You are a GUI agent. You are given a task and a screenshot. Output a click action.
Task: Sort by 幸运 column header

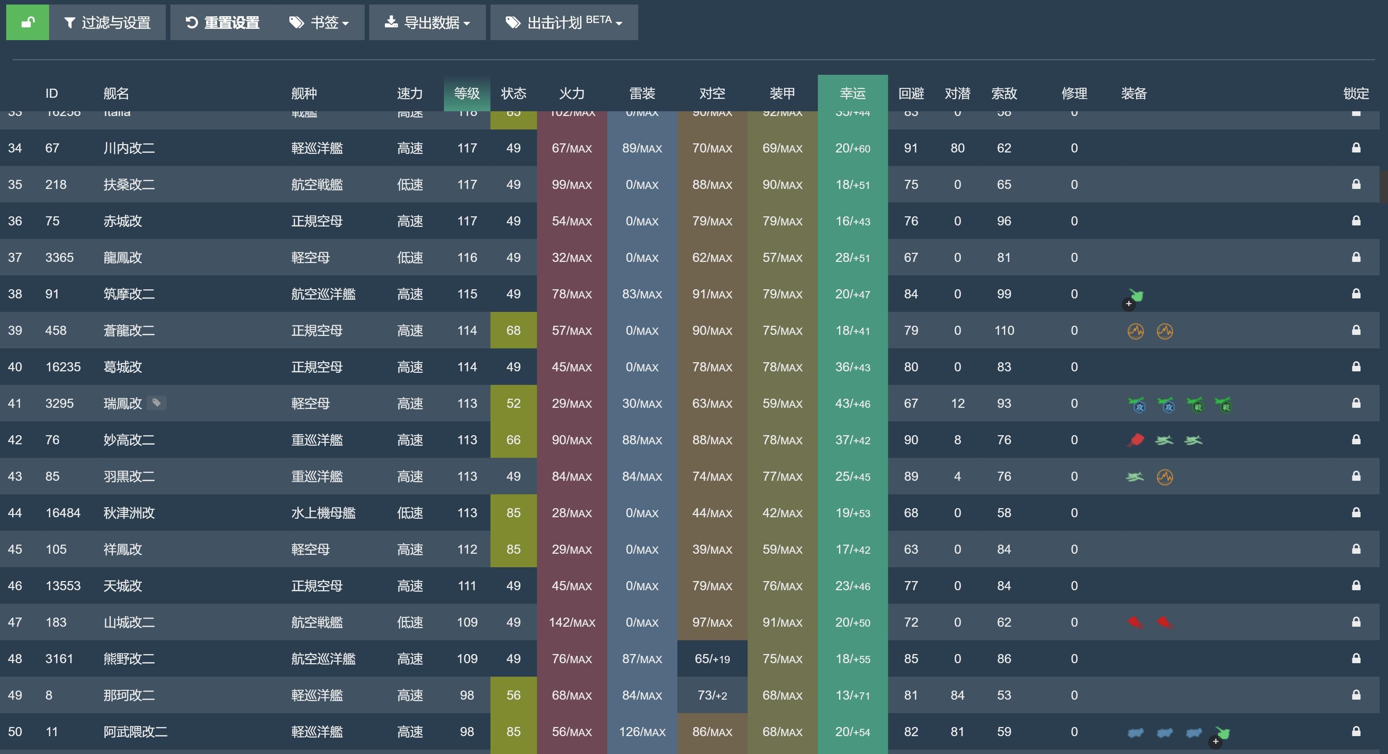[852, 93]
